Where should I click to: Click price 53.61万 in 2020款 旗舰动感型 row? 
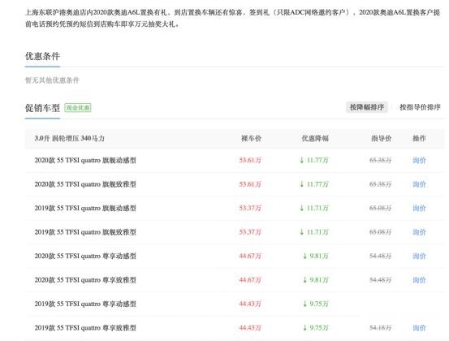coord(250,160)
